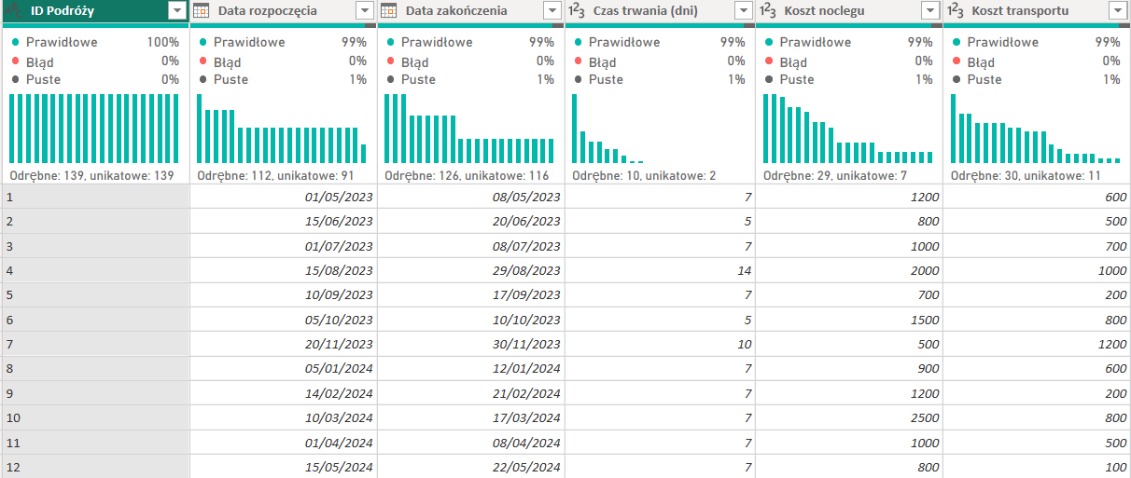Open the ID Podróży filter dropdown
Image resolution: width=1131 pixels, height=478 pixels.
click(x=176, y=11)
